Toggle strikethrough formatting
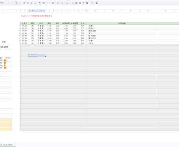Screen dimensions: 179x147 (x=32, y=3)
